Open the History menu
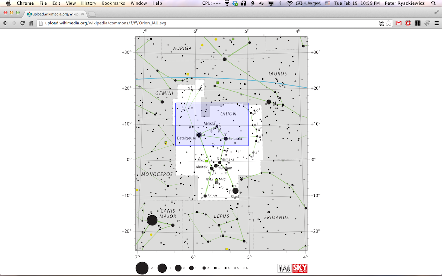 click(x=89, y=3)
